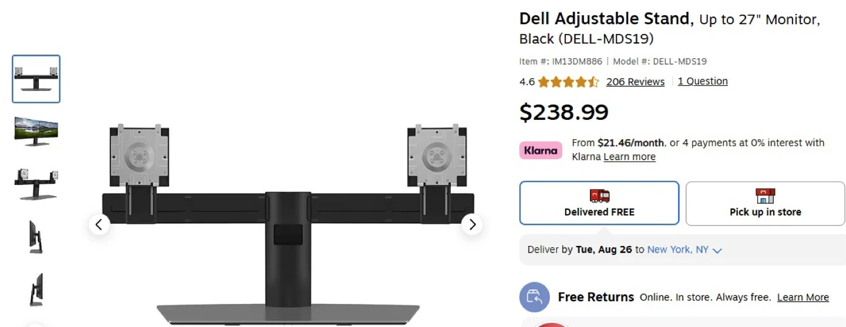Select the fifth side-profile thumbnail
Image resolution: width=846 pixels, height=327 pixels.
[36, 289]
